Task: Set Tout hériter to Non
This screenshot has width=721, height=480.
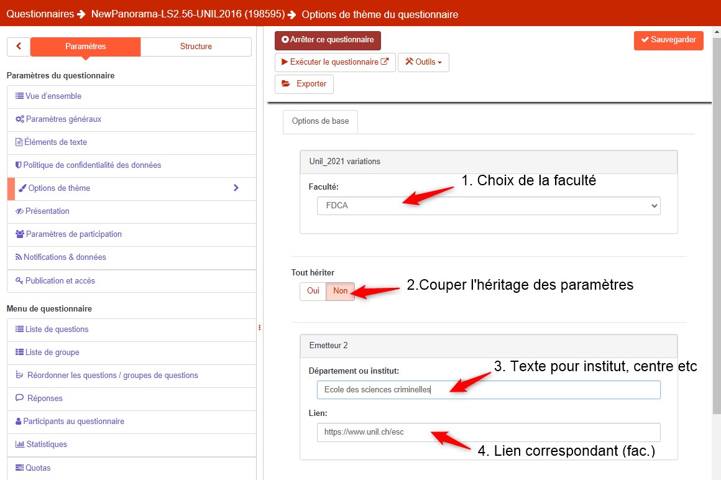Action: click(x=340, y=291)
